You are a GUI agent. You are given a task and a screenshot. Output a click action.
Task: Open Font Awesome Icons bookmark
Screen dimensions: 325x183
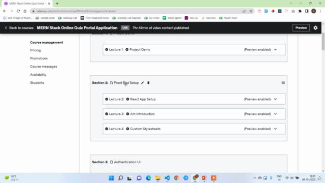pos(95,18)
